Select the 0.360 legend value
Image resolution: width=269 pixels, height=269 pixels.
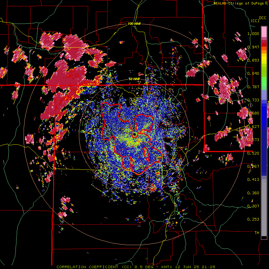(253, 193)
